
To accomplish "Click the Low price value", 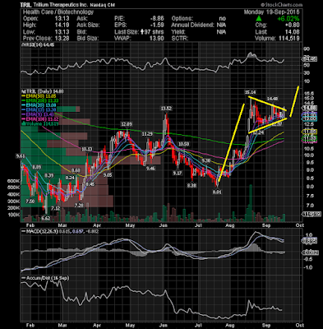I will [62, 32].
